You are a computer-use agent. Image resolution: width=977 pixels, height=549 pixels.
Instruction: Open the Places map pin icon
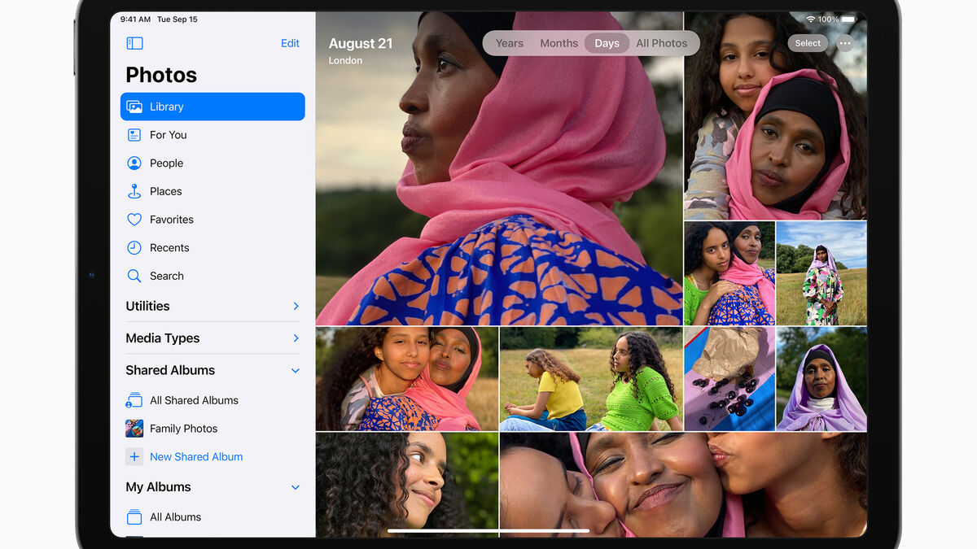click(x=135, y=192)
